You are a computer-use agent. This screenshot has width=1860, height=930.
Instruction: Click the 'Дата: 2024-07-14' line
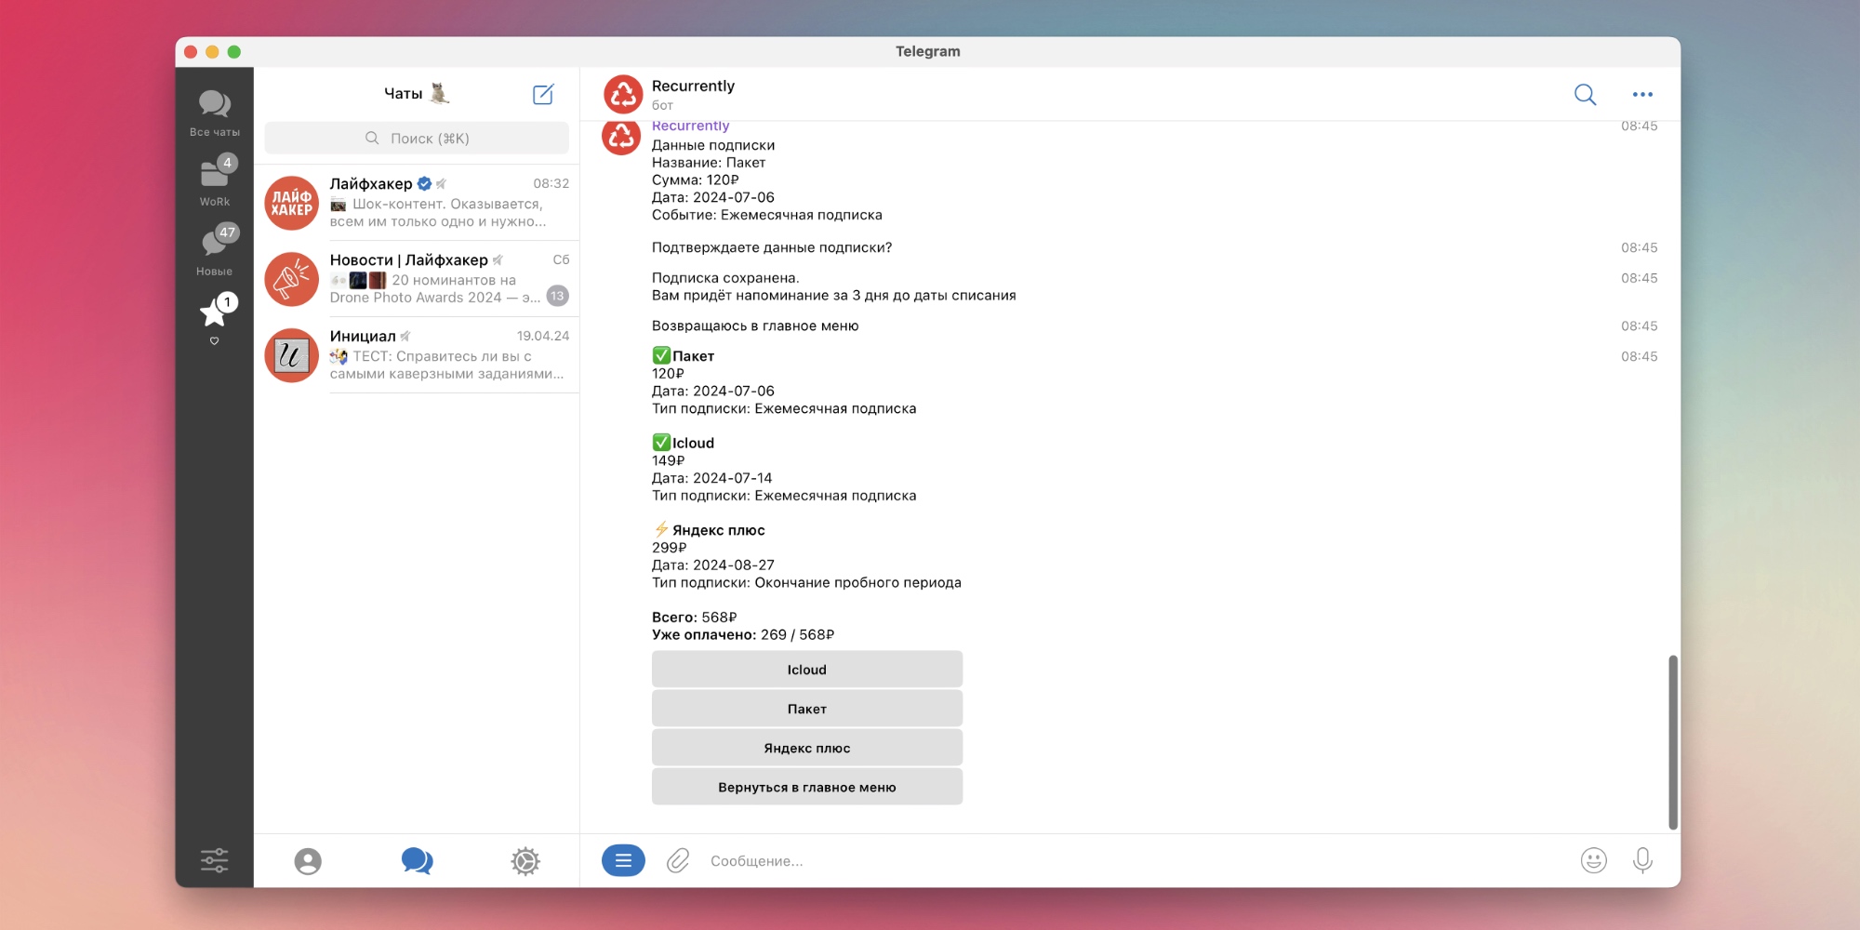712,478
